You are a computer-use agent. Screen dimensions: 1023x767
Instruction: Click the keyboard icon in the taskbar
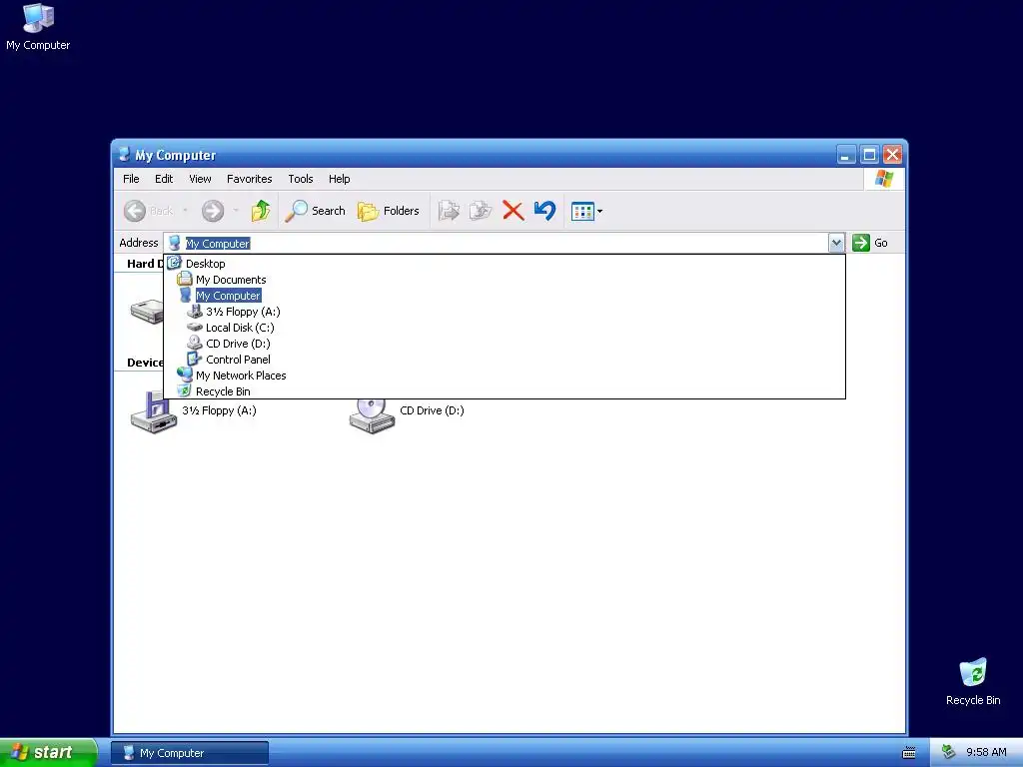[x=909, y=753]
